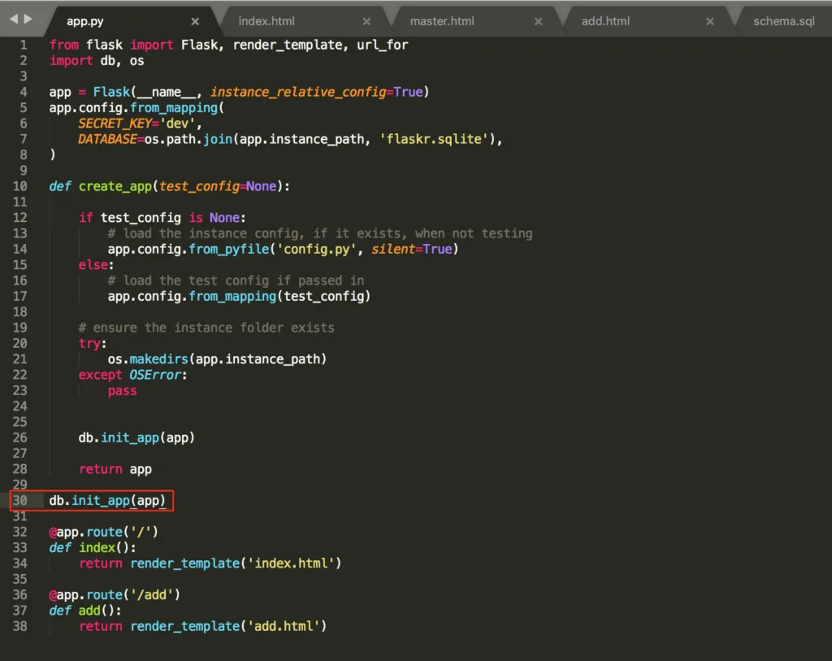The width and height of the screenshot is (832, 661).
Task: Open the master.html tab
Action: click(442, 21)
